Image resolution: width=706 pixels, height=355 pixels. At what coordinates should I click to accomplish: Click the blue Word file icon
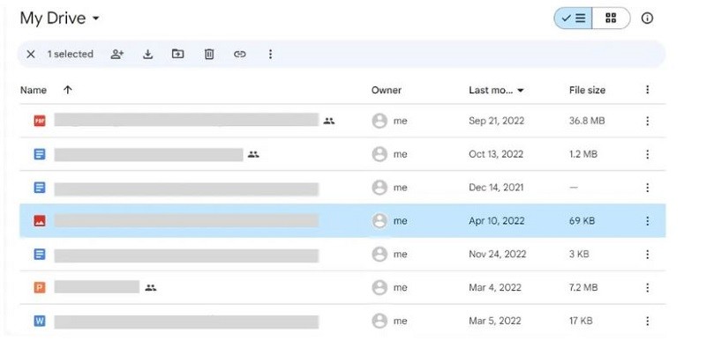39,321
